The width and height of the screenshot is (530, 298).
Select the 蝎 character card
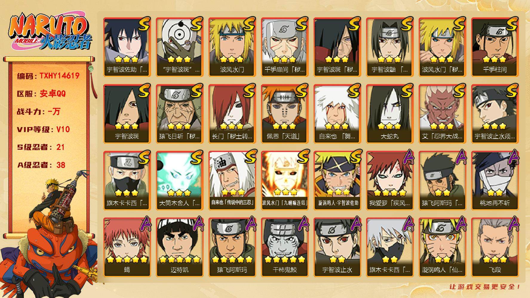127,247
